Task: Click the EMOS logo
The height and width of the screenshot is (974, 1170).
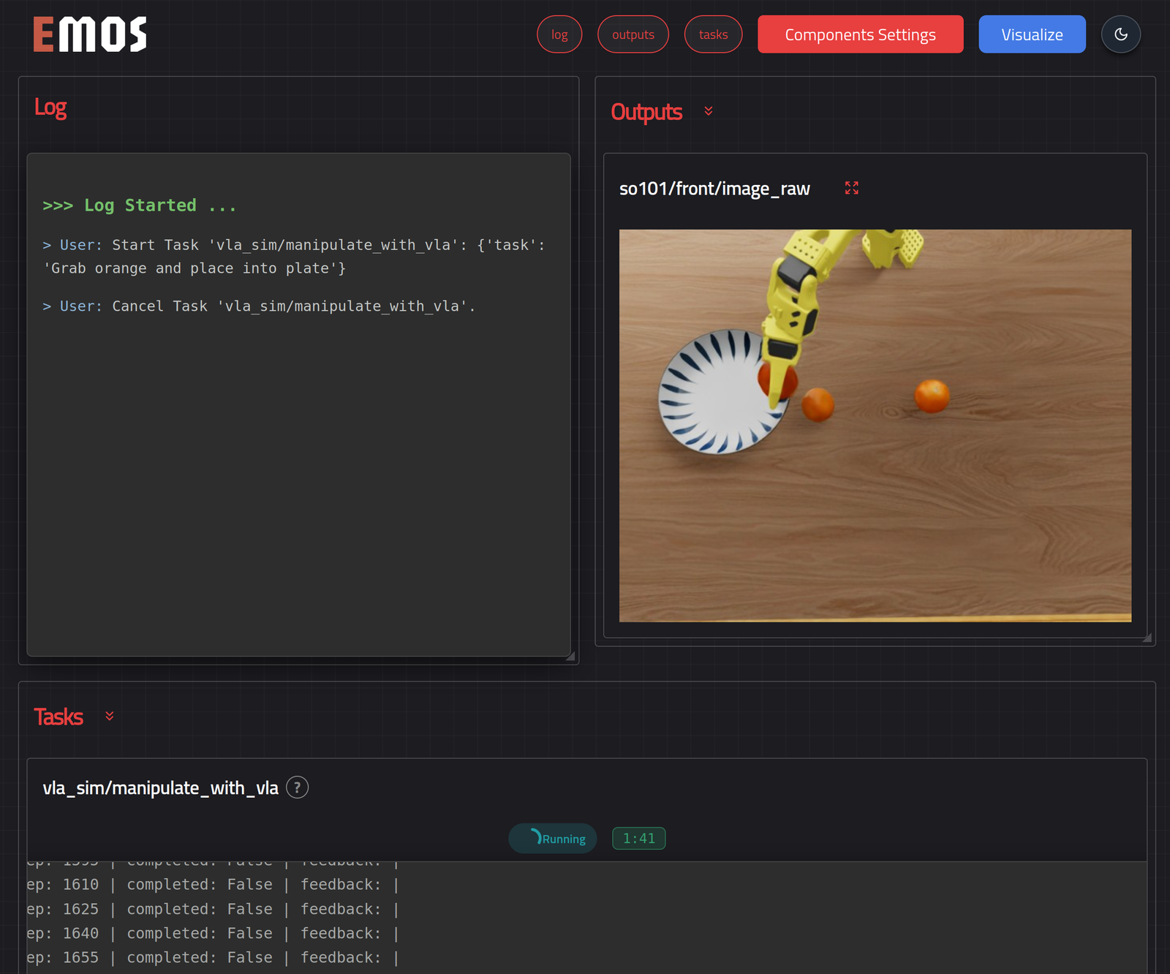Action: (90, 34)
